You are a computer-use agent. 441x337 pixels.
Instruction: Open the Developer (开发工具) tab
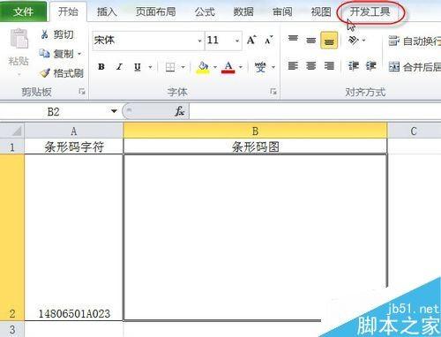370,11
